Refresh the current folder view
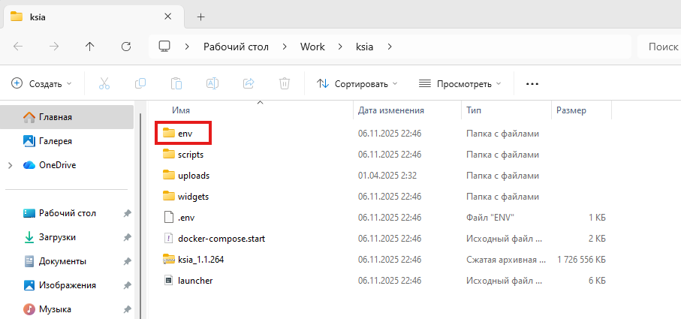This screenshot has width=681, height=319. (126, 47)
